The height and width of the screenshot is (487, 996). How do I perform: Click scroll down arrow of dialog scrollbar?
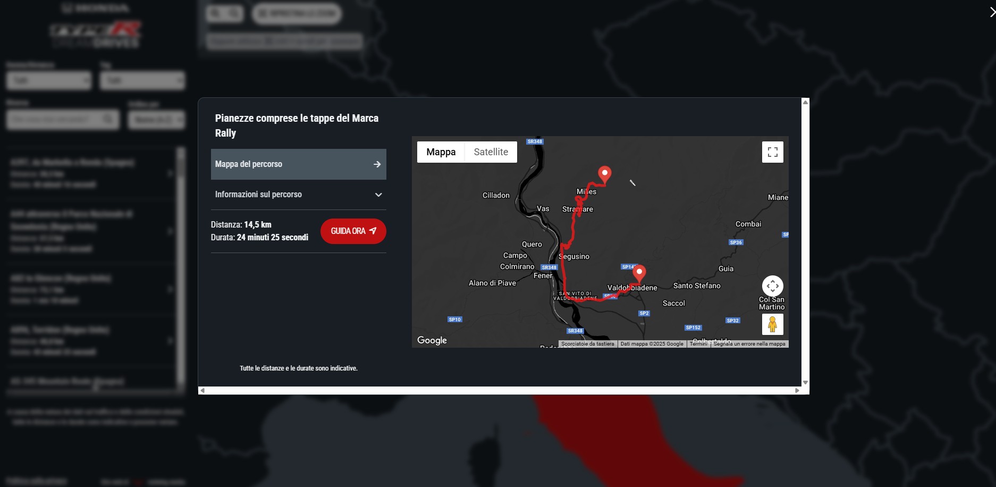click(805, 382)
